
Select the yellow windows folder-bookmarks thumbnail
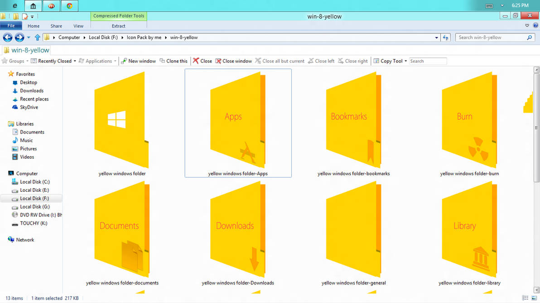tap(354, 122)
